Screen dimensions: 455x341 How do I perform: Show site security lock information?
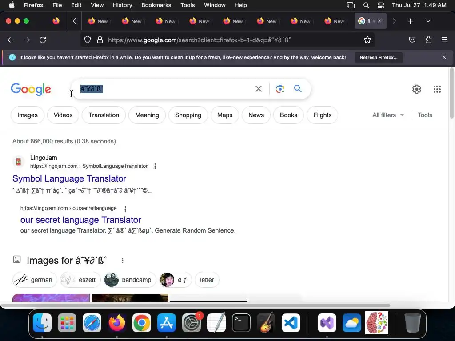click(100, 40)
